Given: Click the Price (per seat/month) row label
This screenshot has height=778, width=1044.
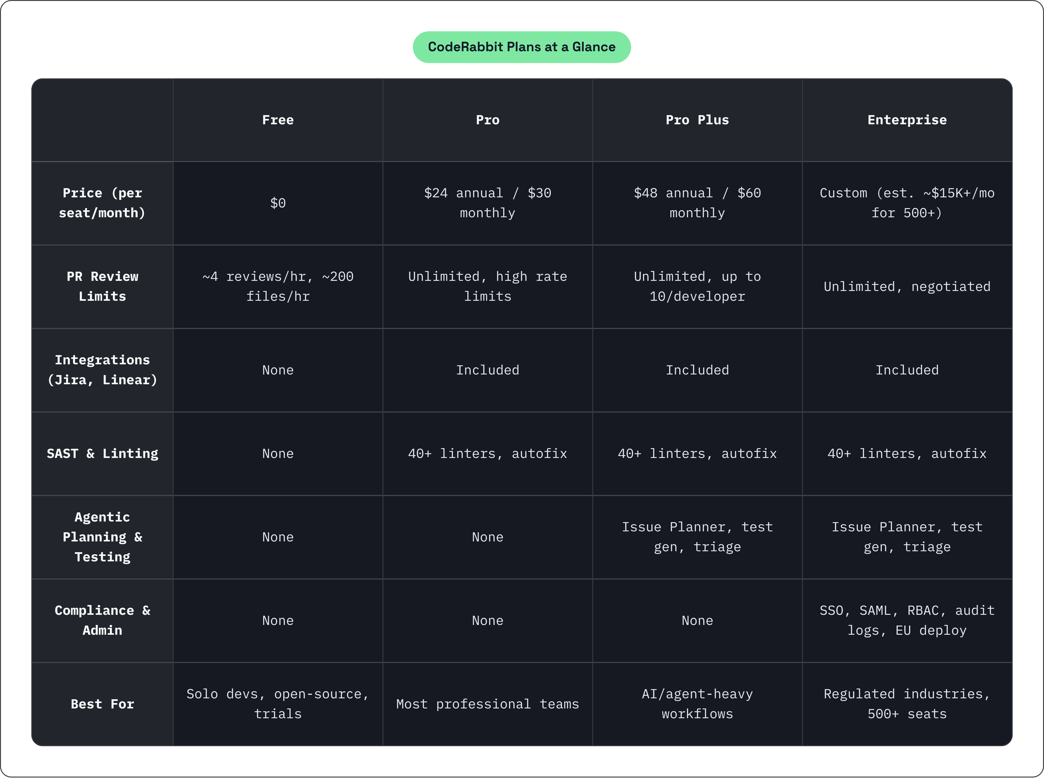Looking at the screenshot, I should (x=102, y=203).
